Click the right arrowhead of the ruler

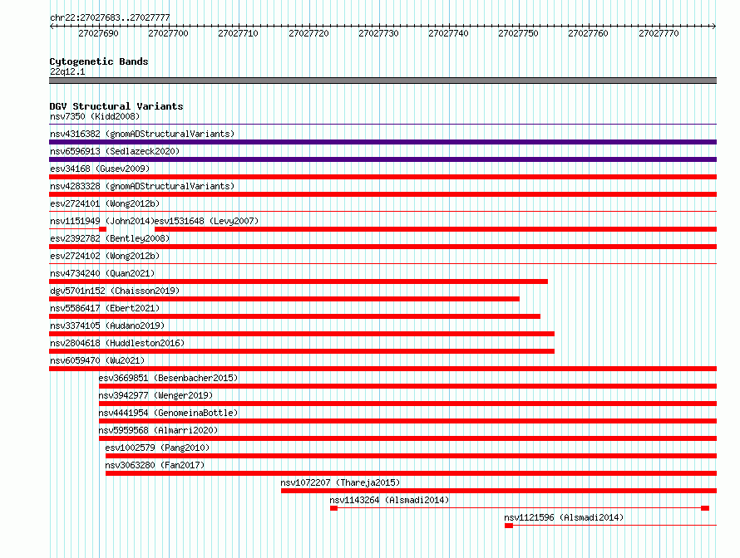tap(714, 26)
